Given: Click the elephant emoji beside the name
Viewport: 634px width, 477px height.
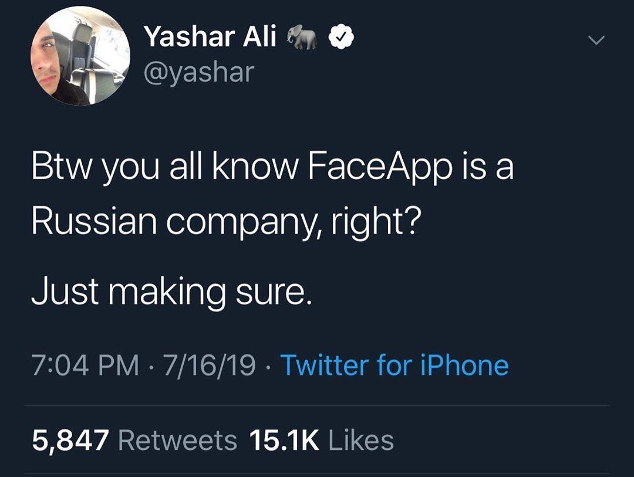Looking at the screenshot, I should (302, 39).
